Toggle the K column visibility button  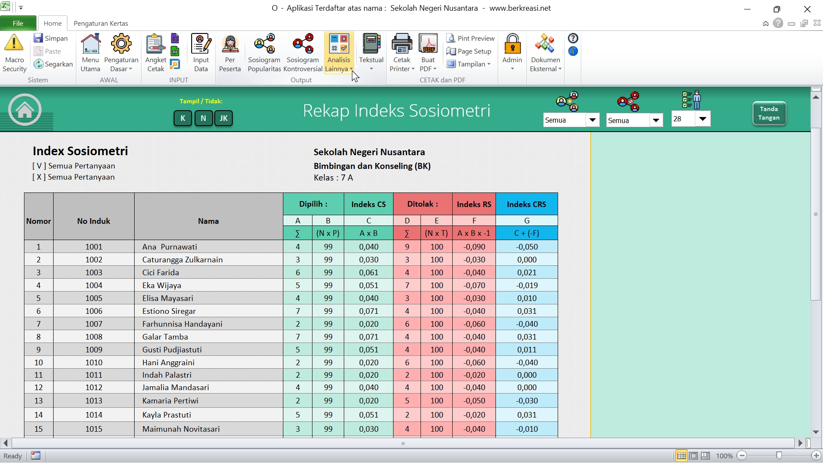coord(183,118)
